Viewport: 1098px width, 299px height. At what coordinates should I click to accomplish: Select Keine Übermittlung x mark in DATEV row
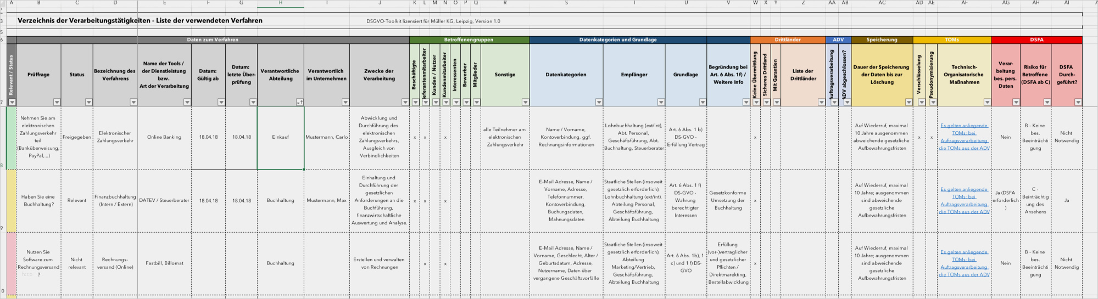coord(755,201)
